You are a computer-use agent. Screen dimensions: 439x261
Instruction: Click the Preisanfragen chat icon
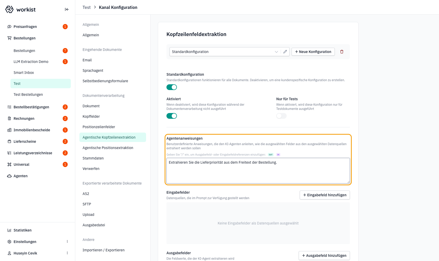9,27
